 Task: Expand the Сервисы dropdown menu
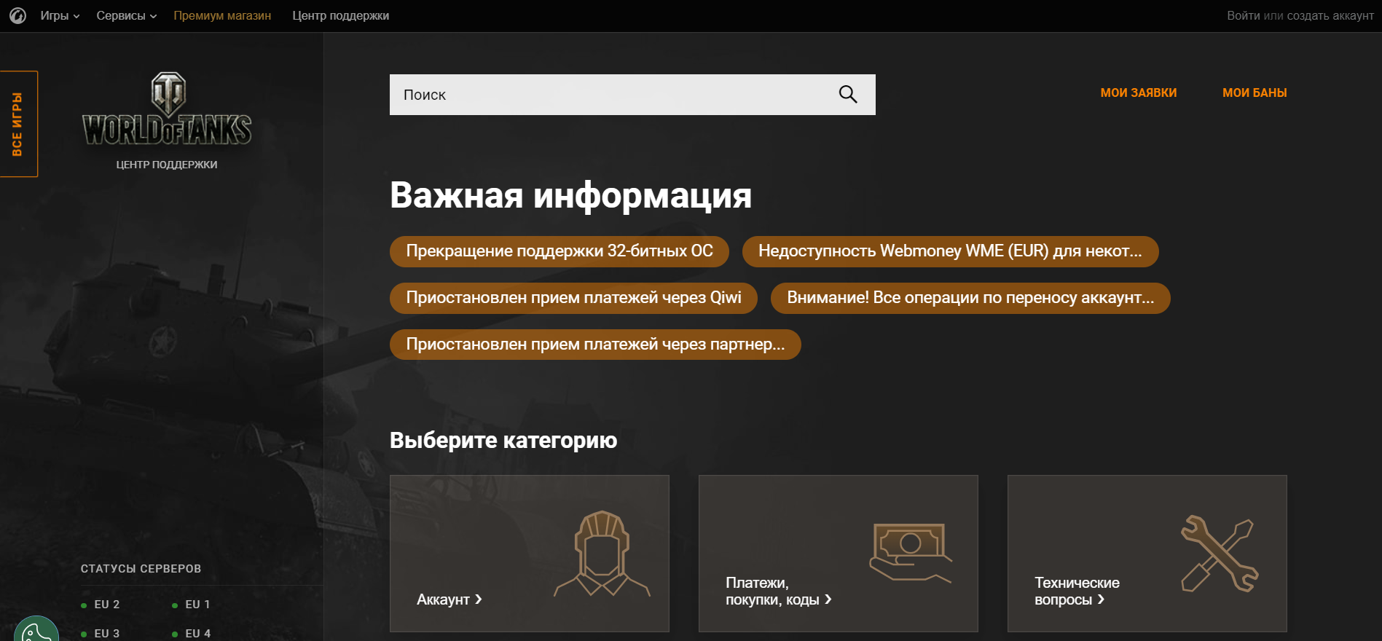coord(127,15)
